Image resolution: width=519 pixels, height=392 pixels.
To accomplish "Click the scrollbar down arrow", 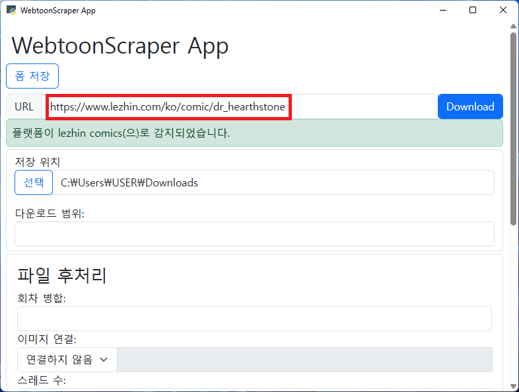I will [513, 386].
